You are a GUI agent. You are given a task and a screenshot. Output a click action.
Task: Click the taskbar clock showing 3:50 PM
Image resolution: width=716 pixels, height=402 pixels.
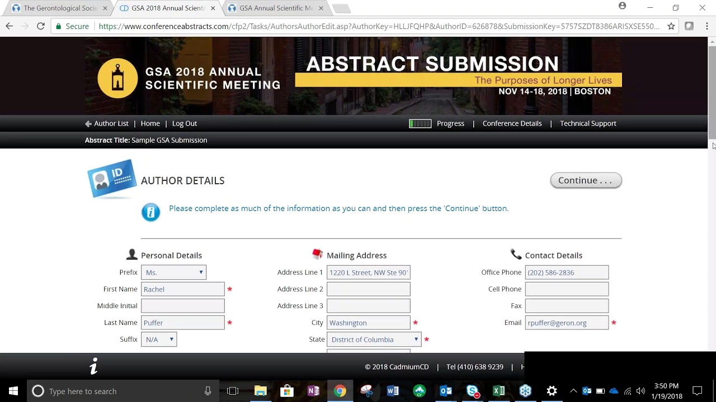[x=666, y=391]
